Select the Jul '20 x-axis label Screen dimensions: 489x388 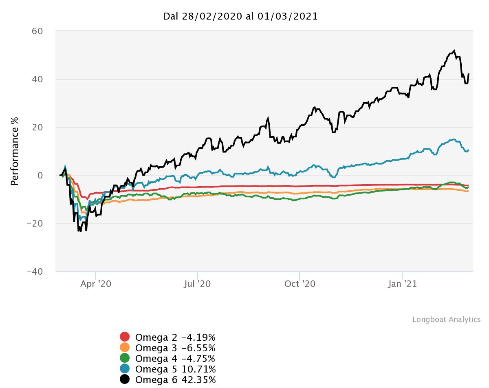pyautogui.click(x=197, y=284)
